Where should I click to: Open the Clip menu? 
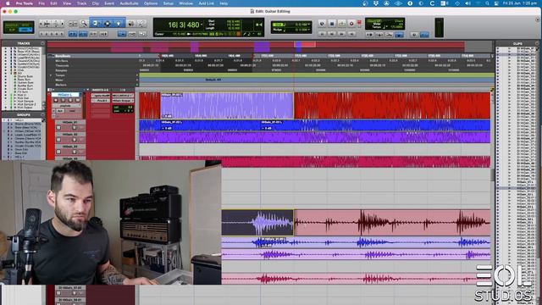pyautogui.click(x=96, y=3)
